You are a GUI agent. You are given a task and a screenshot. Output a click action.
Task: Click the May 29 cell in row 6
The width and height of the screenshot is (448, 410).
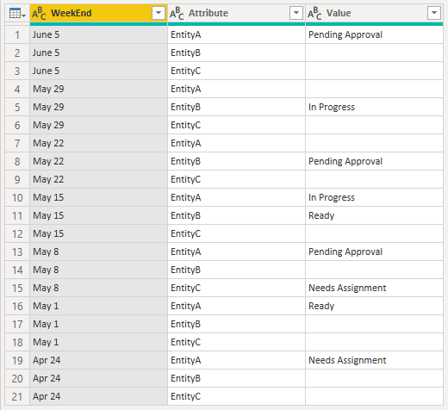coord(98,126)
